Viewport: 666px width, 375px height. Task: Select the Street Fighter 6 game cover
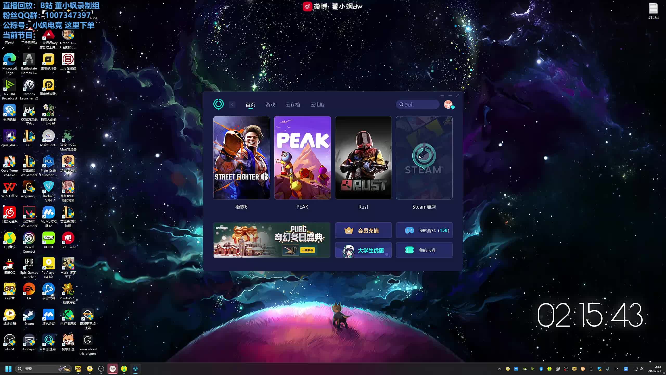241,158
